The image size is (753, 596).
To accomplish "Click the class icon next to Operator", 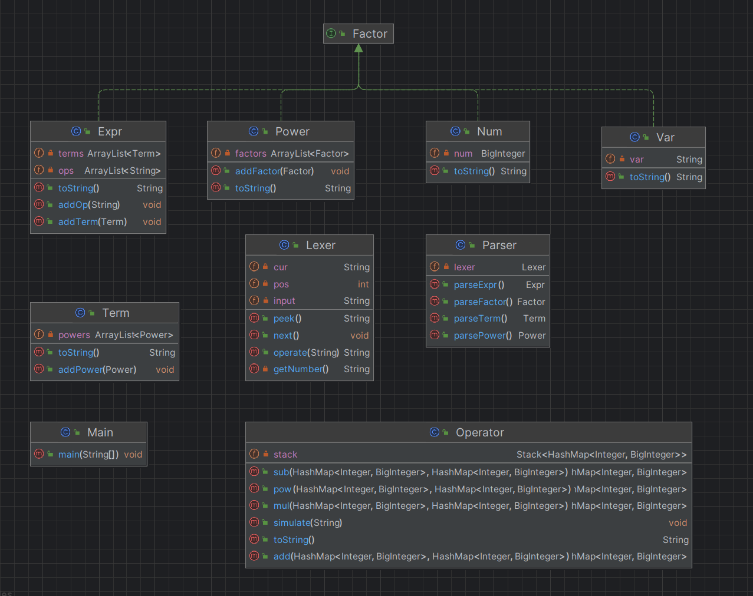I will point(435,432).
